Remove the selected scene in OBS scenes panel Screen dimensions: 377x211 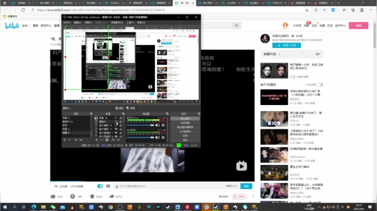(x=70, y=140)
